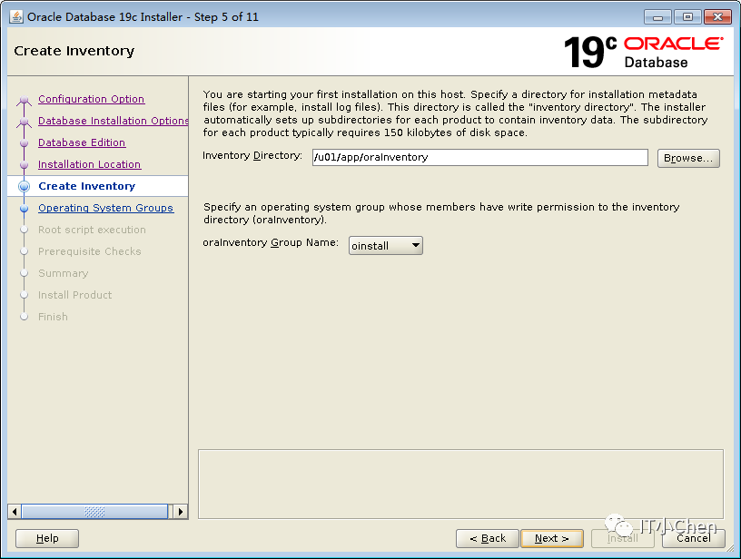Click the 'Inventory Directory:' label
The image size is (741, 559).
click(252, 155)
